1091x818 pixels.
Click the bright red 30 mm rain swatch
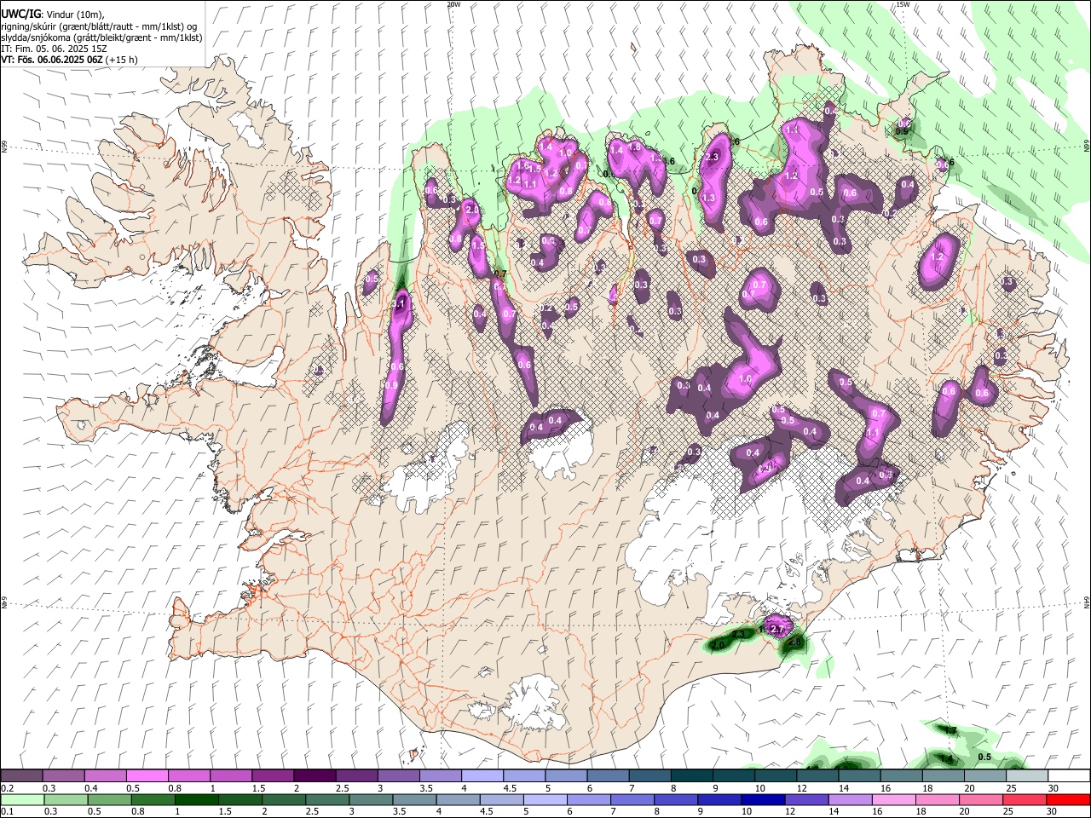coord(1068,800)
